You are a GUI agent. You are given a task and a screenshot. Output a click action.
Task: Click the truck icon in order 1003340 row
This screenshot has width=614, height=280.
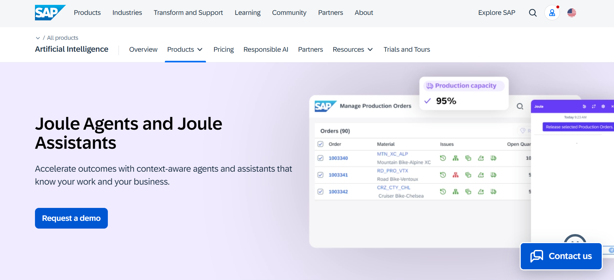(493, 158)
